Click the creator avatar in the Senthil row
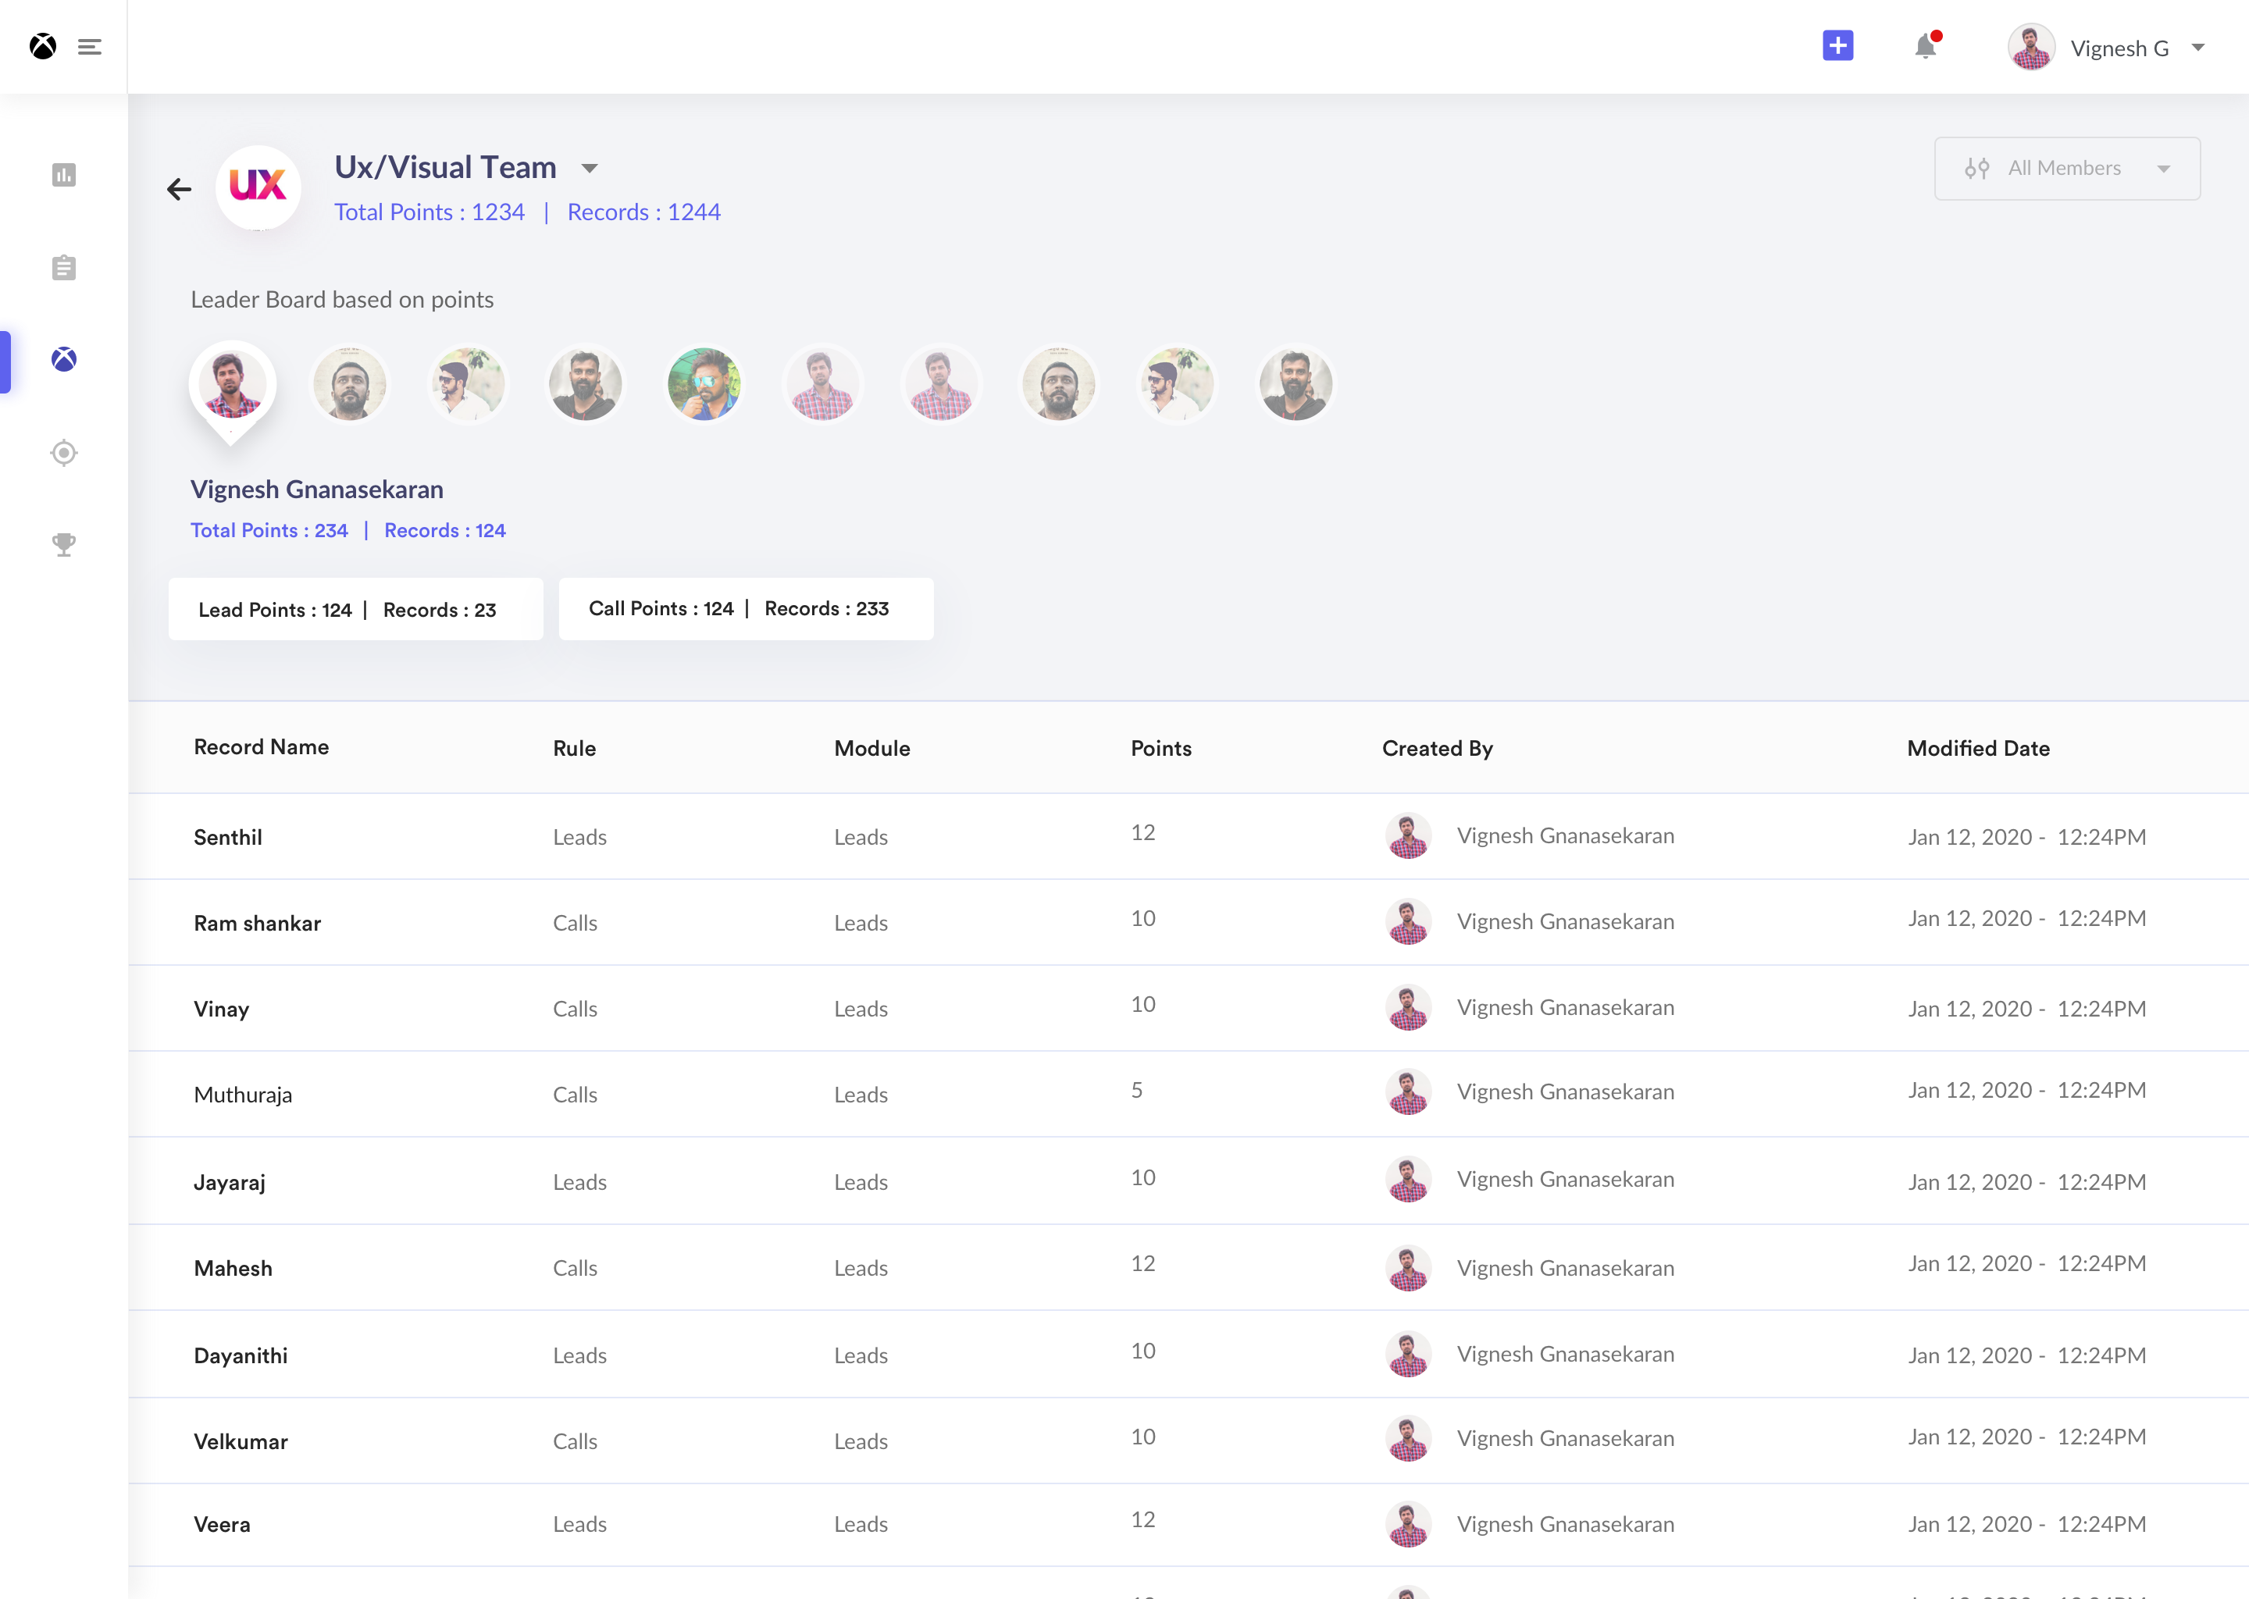2249x1599 pixels. tap(1408, 836)
